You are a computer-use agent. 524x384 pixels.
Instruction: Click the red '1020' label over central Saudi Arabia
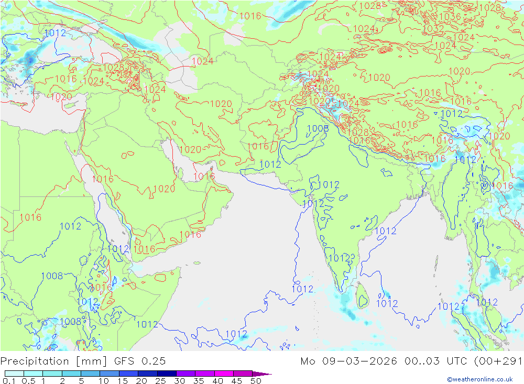pyautogui.click(x=164, y=189)
